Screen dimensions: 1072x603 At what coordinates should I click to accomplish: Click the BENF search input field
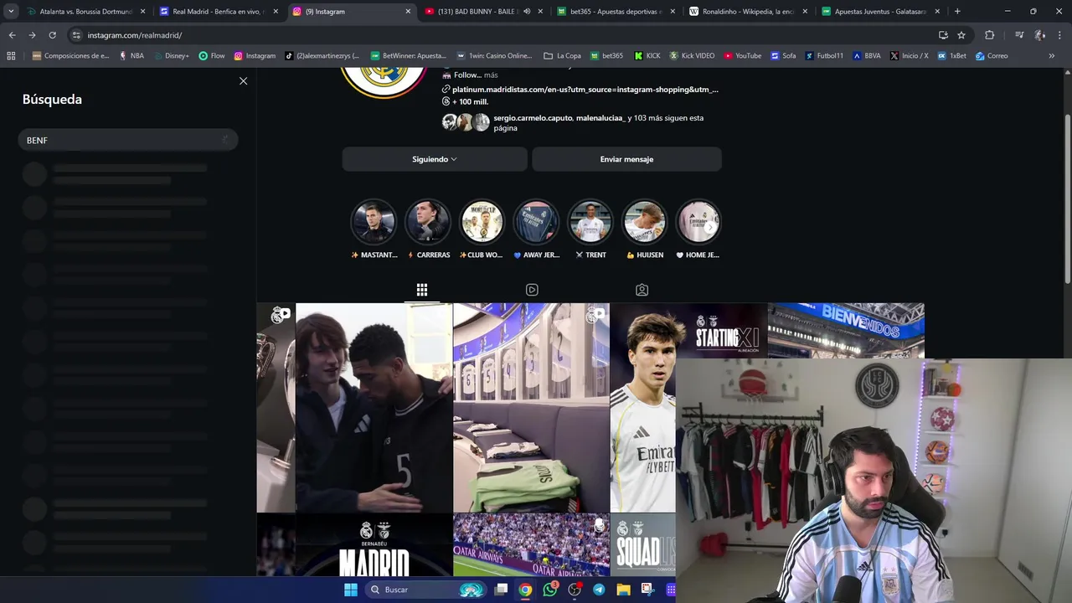tap(128, 140)
